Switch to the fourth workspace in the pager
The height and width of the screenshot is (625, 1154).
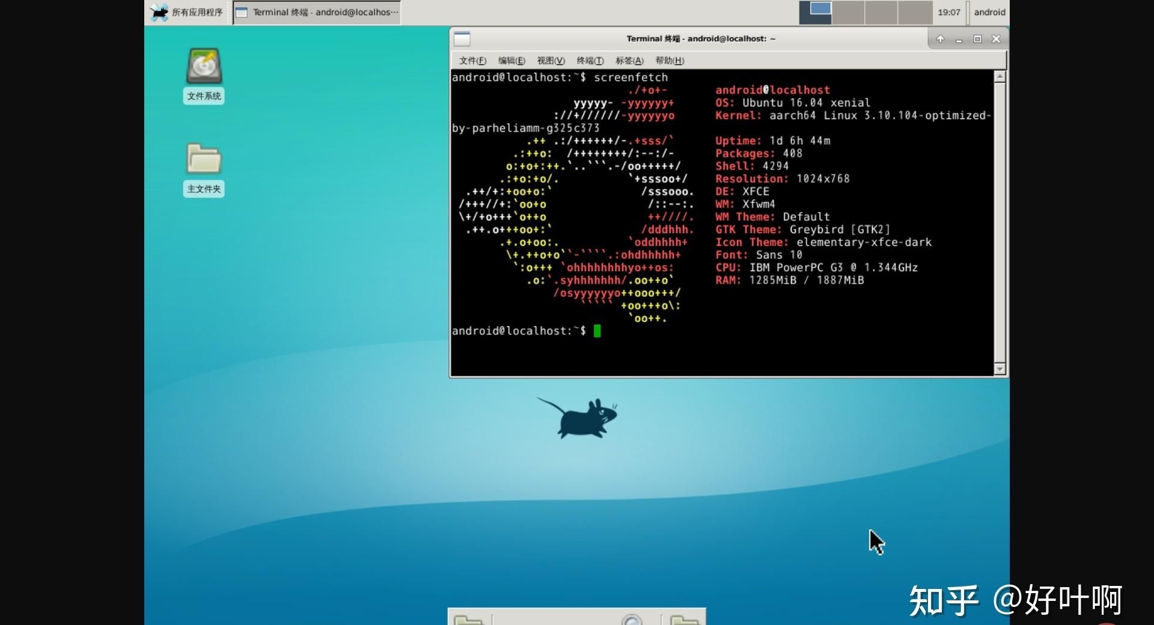pos(915,13)
